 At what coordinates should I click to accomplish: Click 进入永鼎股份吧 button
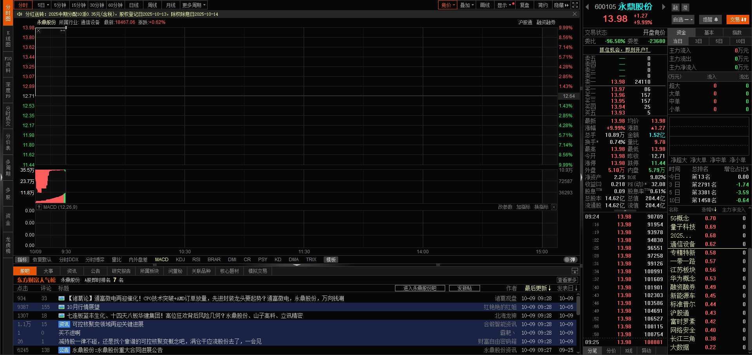[x=420, y=288]
